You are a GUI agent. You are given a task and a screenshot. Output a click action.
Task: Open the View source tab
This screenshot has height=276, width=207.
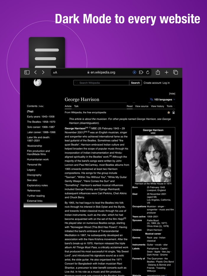point(142,106)
